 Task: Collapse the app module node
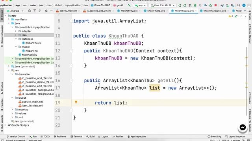pos(5,16)
